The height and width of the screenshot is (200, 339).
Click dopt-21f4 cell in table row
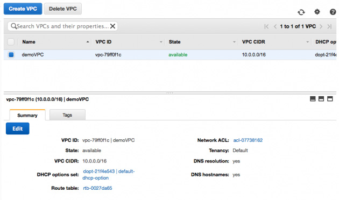(x=326, y=55)
